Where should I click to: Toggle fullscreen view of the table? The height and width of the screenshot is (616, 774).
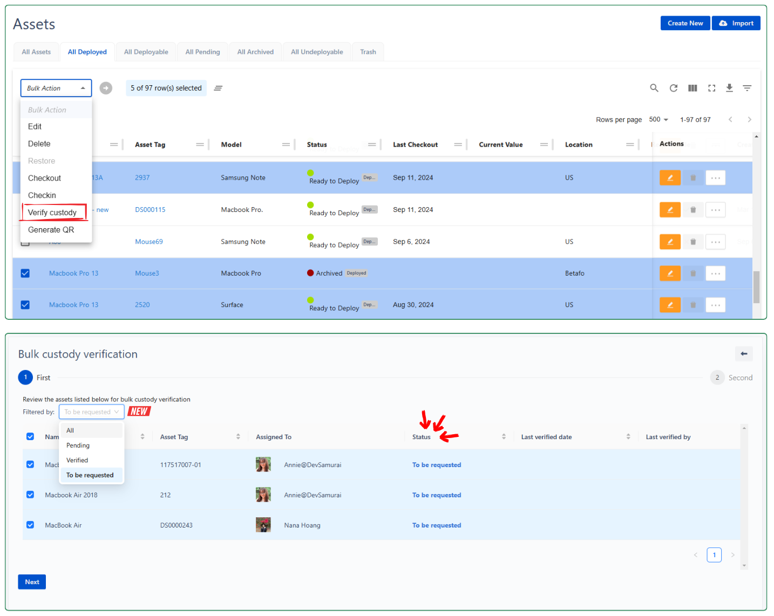click(x=711, y=88)
